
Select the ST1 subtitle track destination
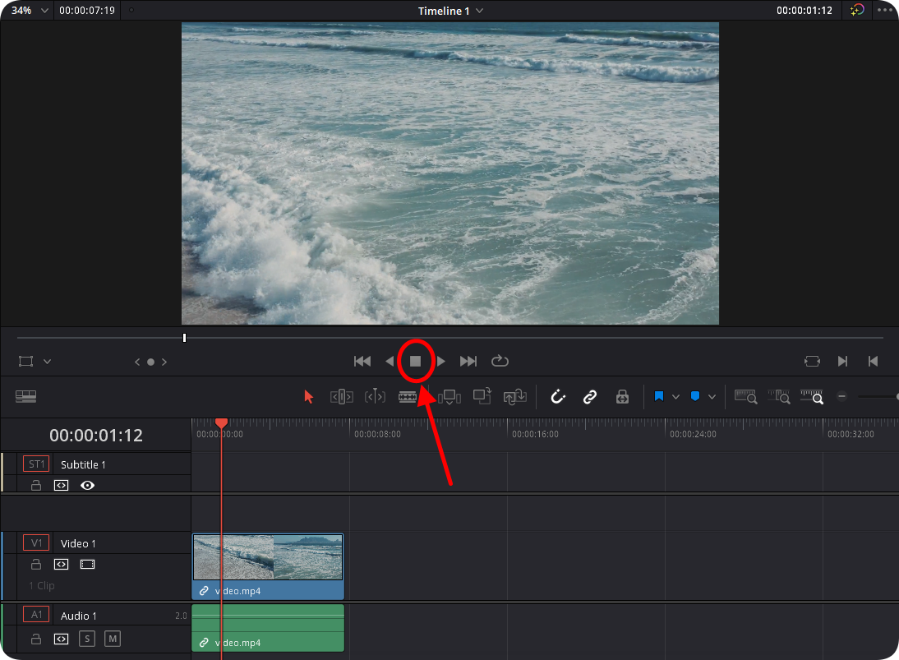[36, 464]
